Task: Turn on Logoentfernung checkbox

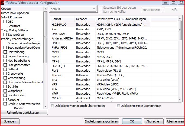Action: (5, 56)
